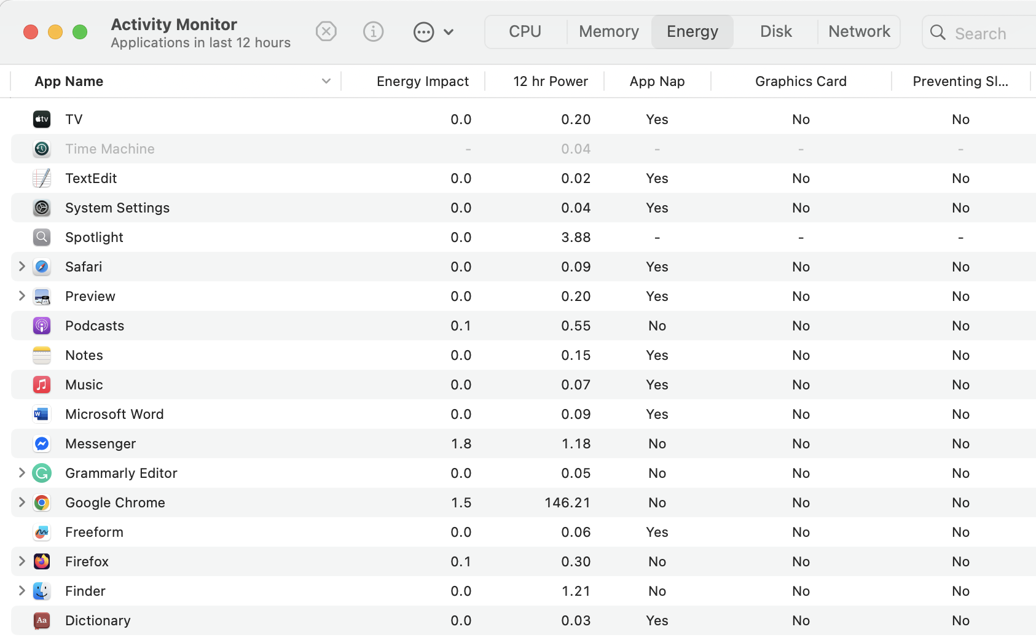Expand the Finder process group
The height and width of the screenshot is (640, 1036).
[22, 591]
